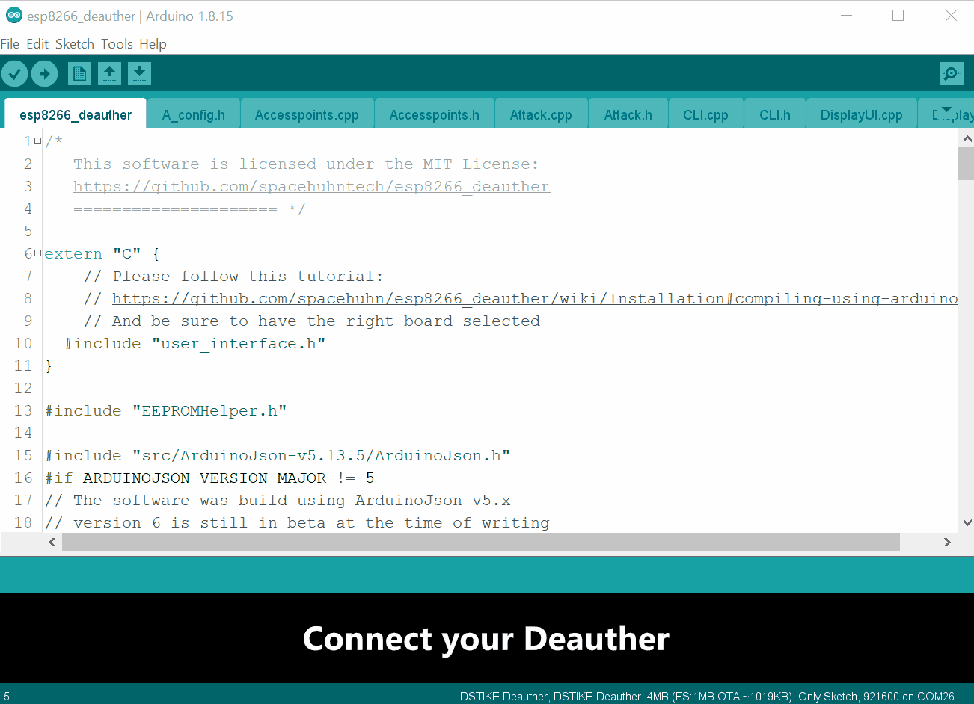Open the wiki Installation tutorial link
This screenshot has height=704, width=974.
535,298
